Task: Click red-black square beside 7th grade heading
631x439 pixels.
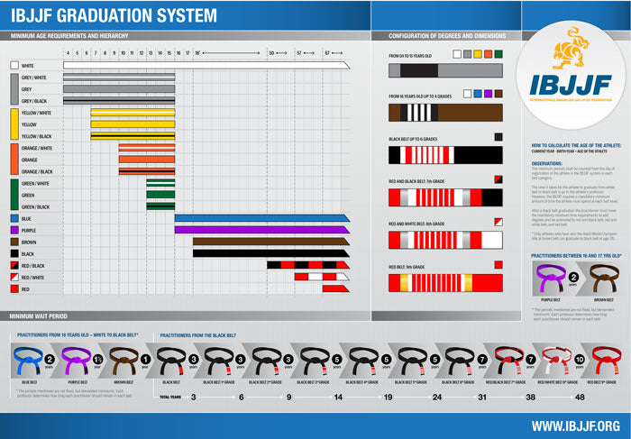Action: point(498,179)
